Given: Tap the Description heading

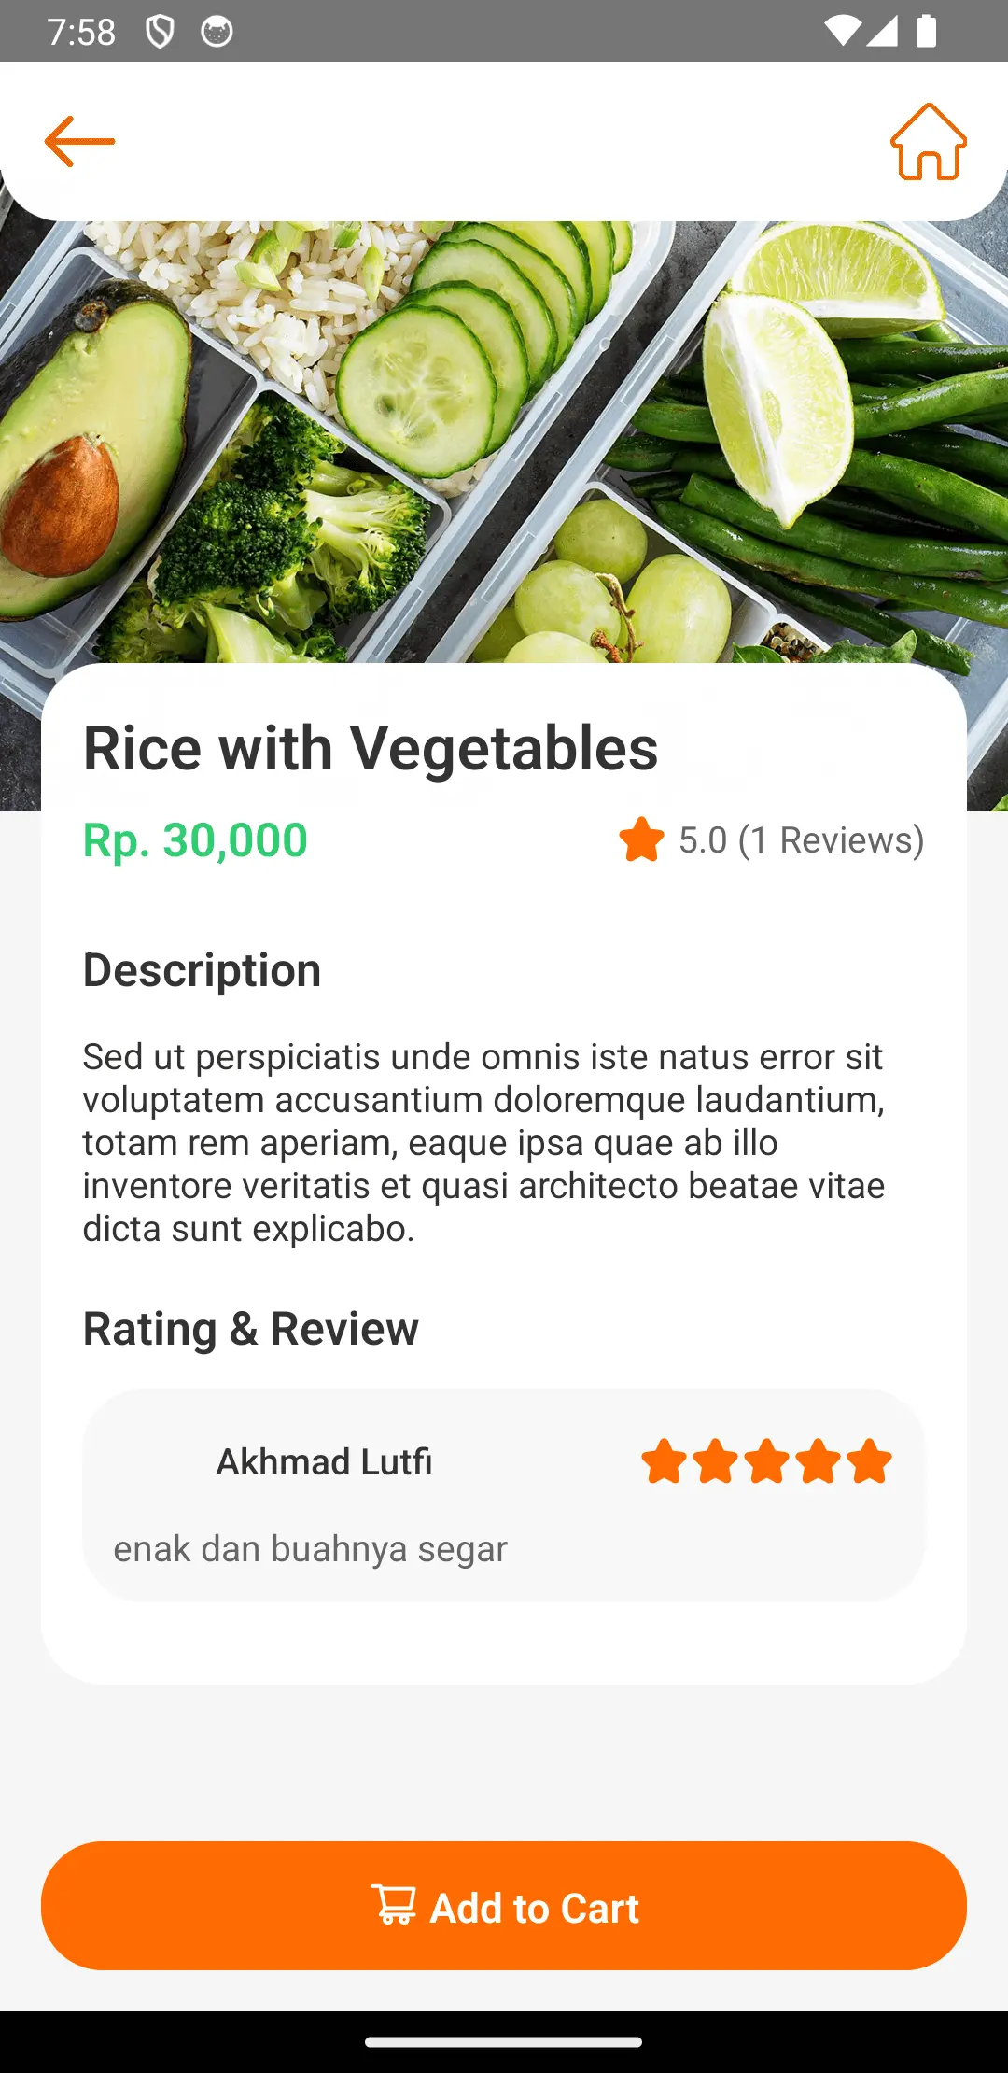Looking at the screenshot, I should 202,970.
